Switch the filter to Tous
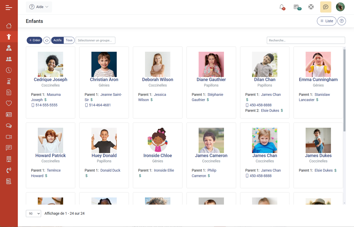354x227 pixels. pos(69,40)
